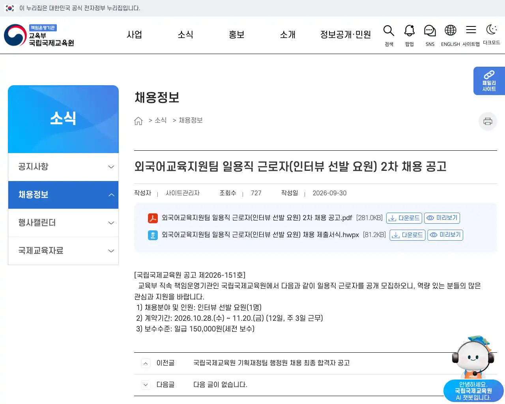The image size is (505, 404).
Task: Click the 소식 breadcrumb link
Action: pos(161,120)
